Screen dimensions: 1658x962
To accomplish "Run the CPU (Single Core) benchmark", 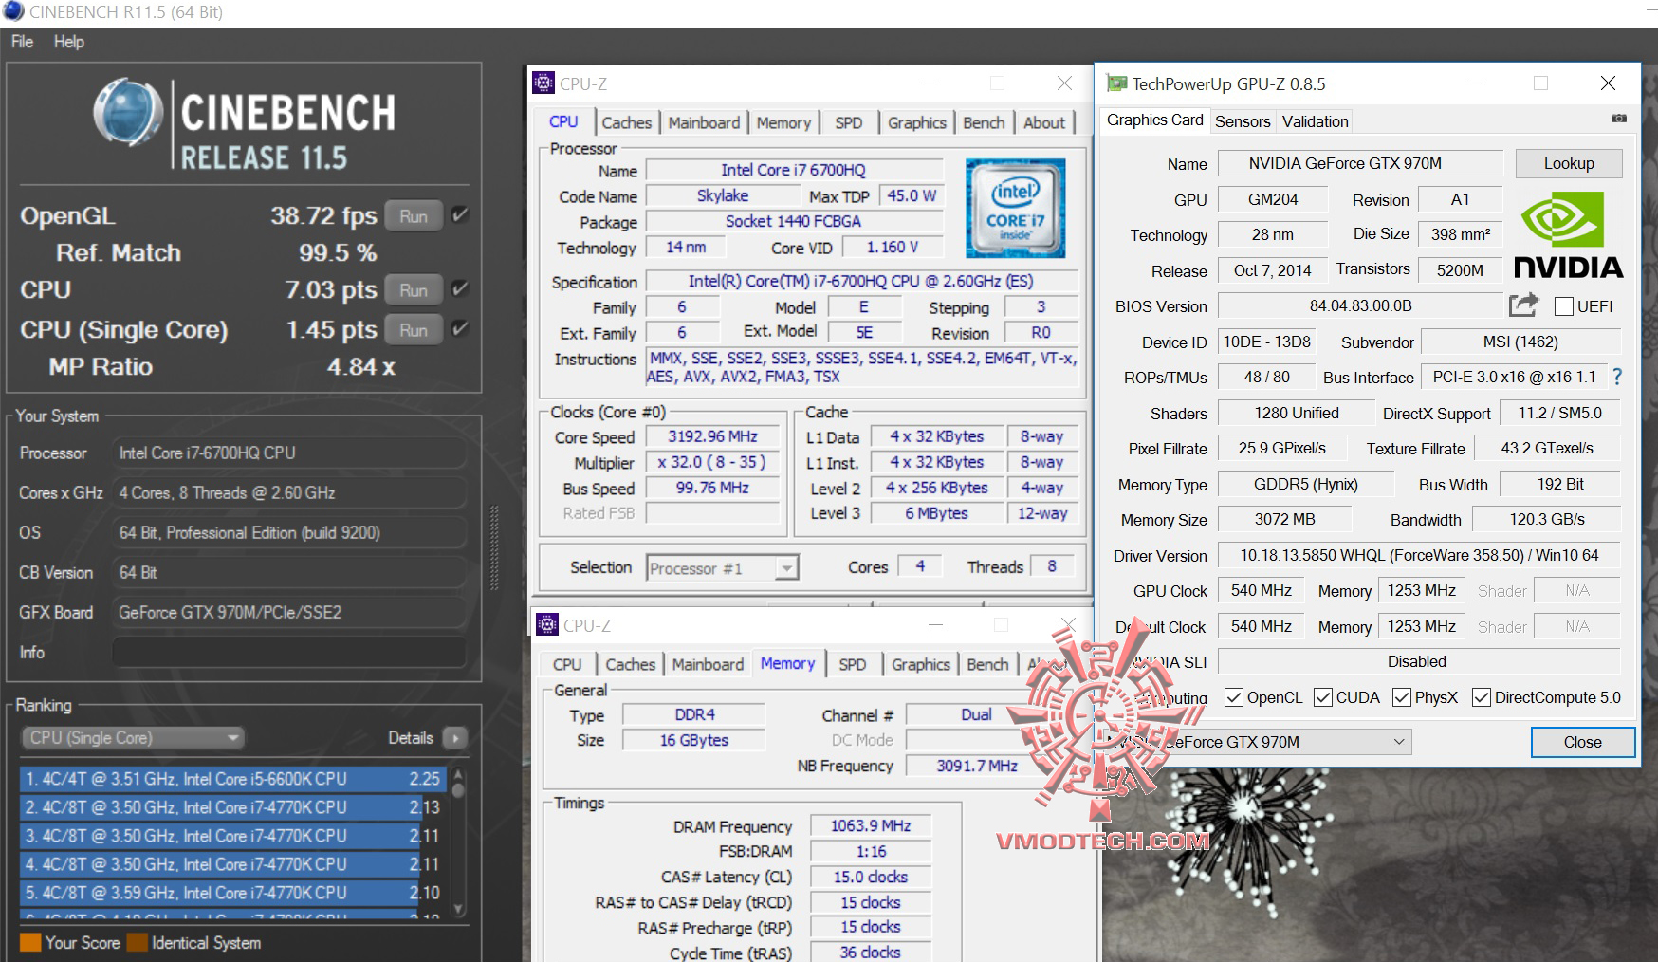I will 414,329.
